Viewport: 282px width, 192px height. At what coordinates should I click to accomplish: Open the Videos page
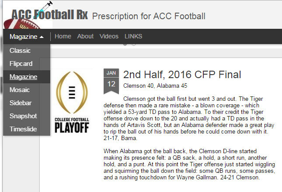click(x=109, y=37)
